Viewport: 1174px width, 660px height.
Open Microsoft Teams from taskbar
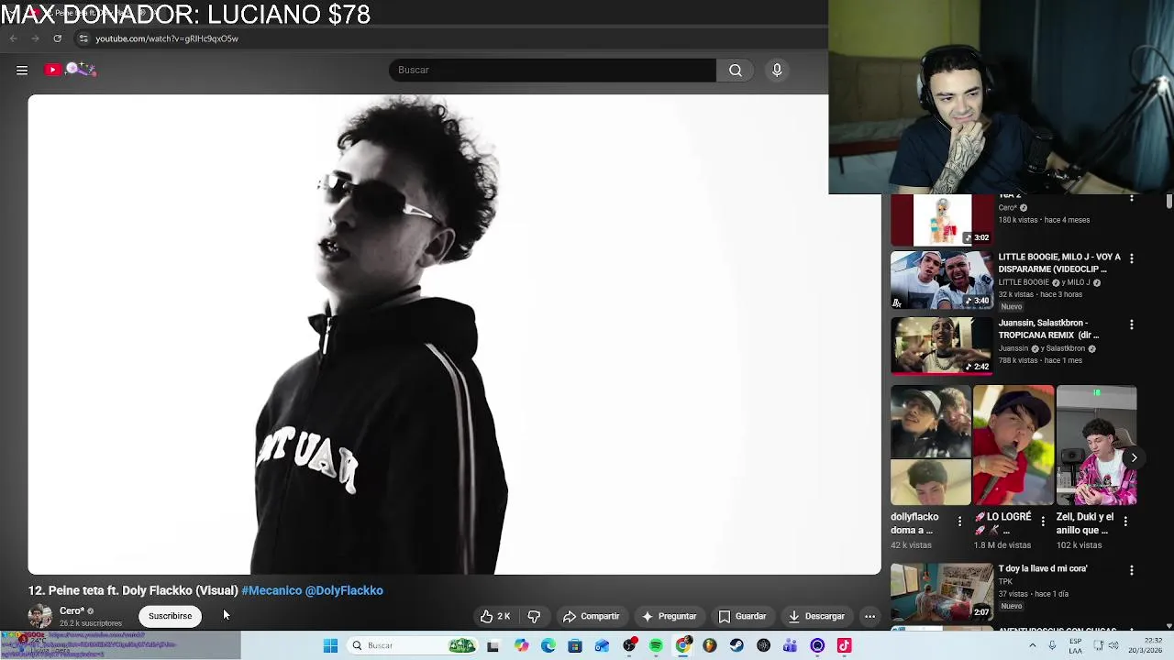click(x=791, y=645)
